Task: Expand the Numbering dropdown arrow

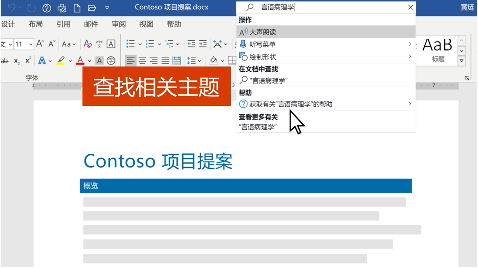Action: click(159, 44)
